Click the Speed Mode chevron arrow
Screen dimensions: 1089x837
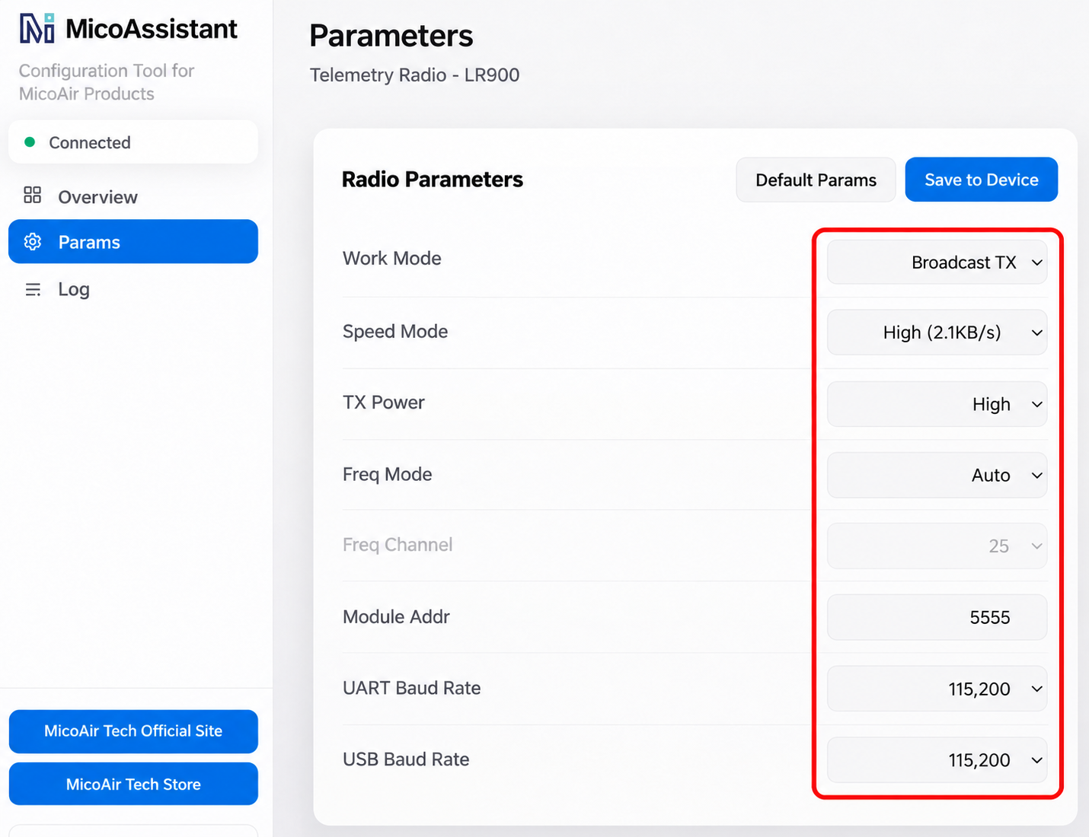(x=1036, y=333)
